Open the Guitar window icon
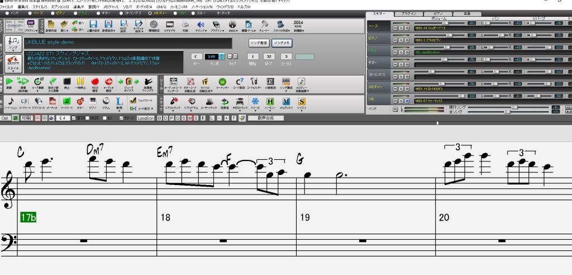Screen dimensions: 572x275 pos(79,102)
